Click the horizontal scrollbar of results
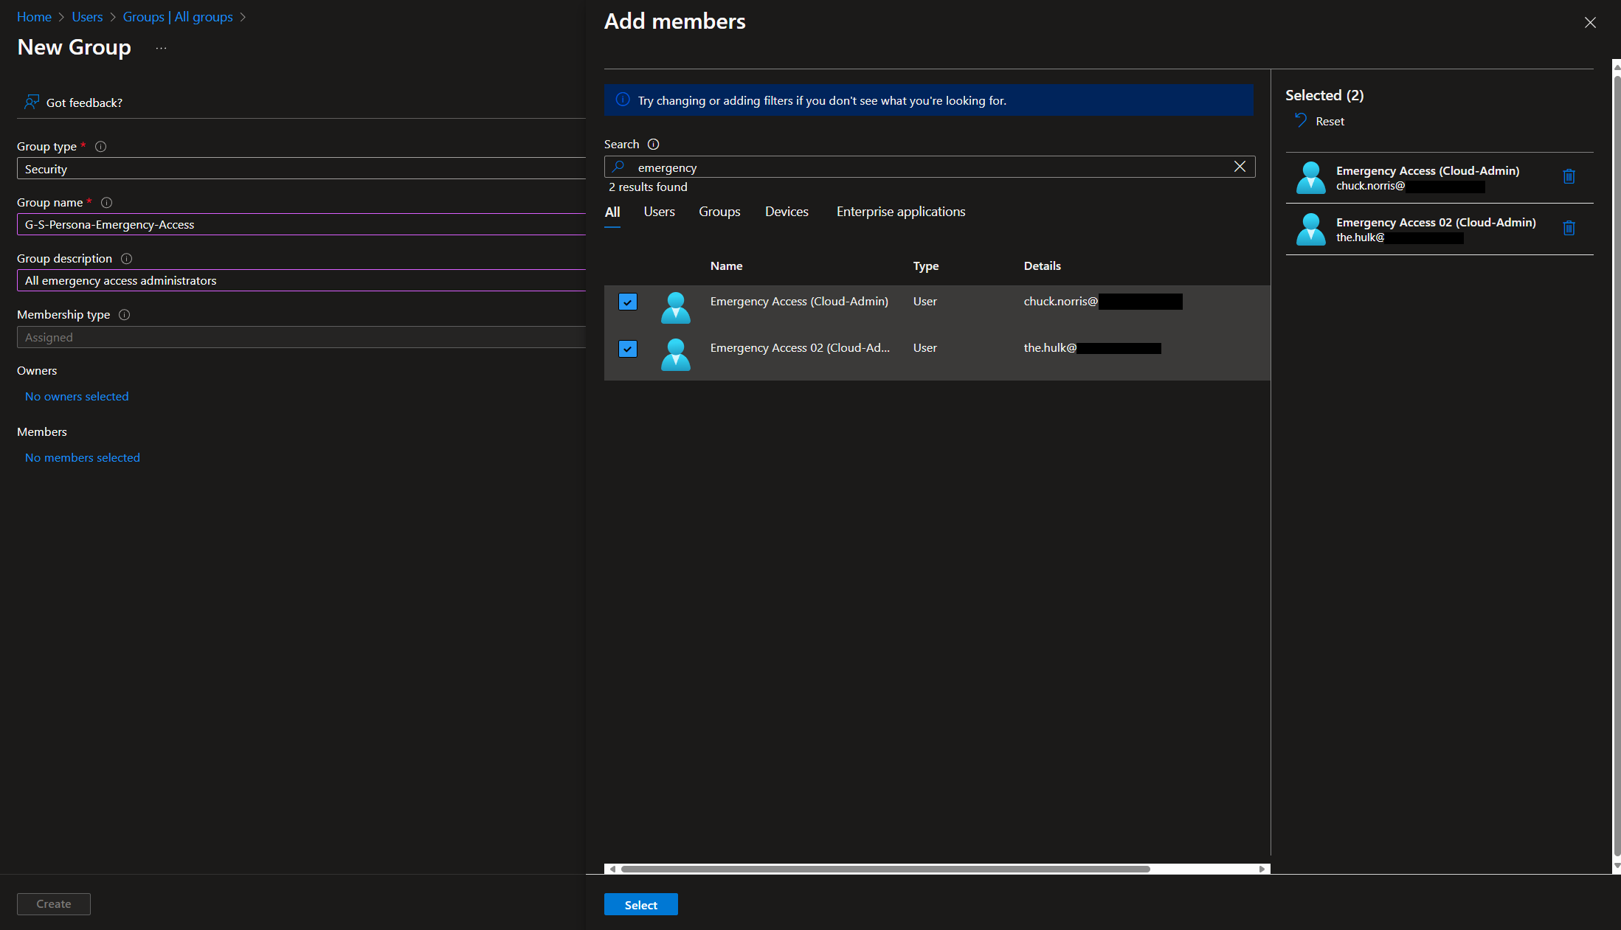The image size is (1621, 930). coord(885,870)
